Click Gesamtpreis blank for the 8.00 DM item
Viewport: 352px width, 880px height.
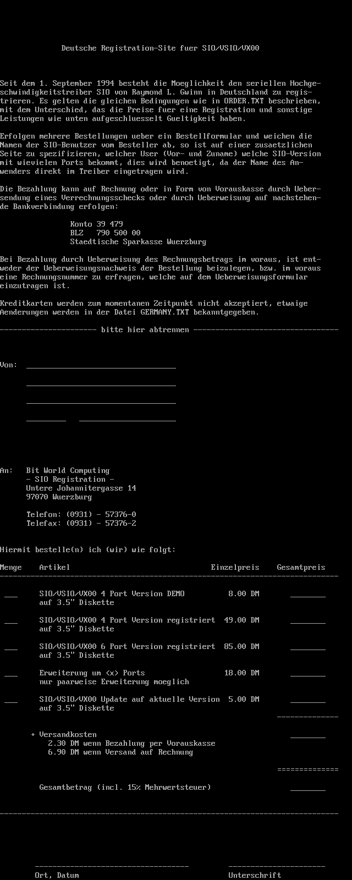[308, 596]
